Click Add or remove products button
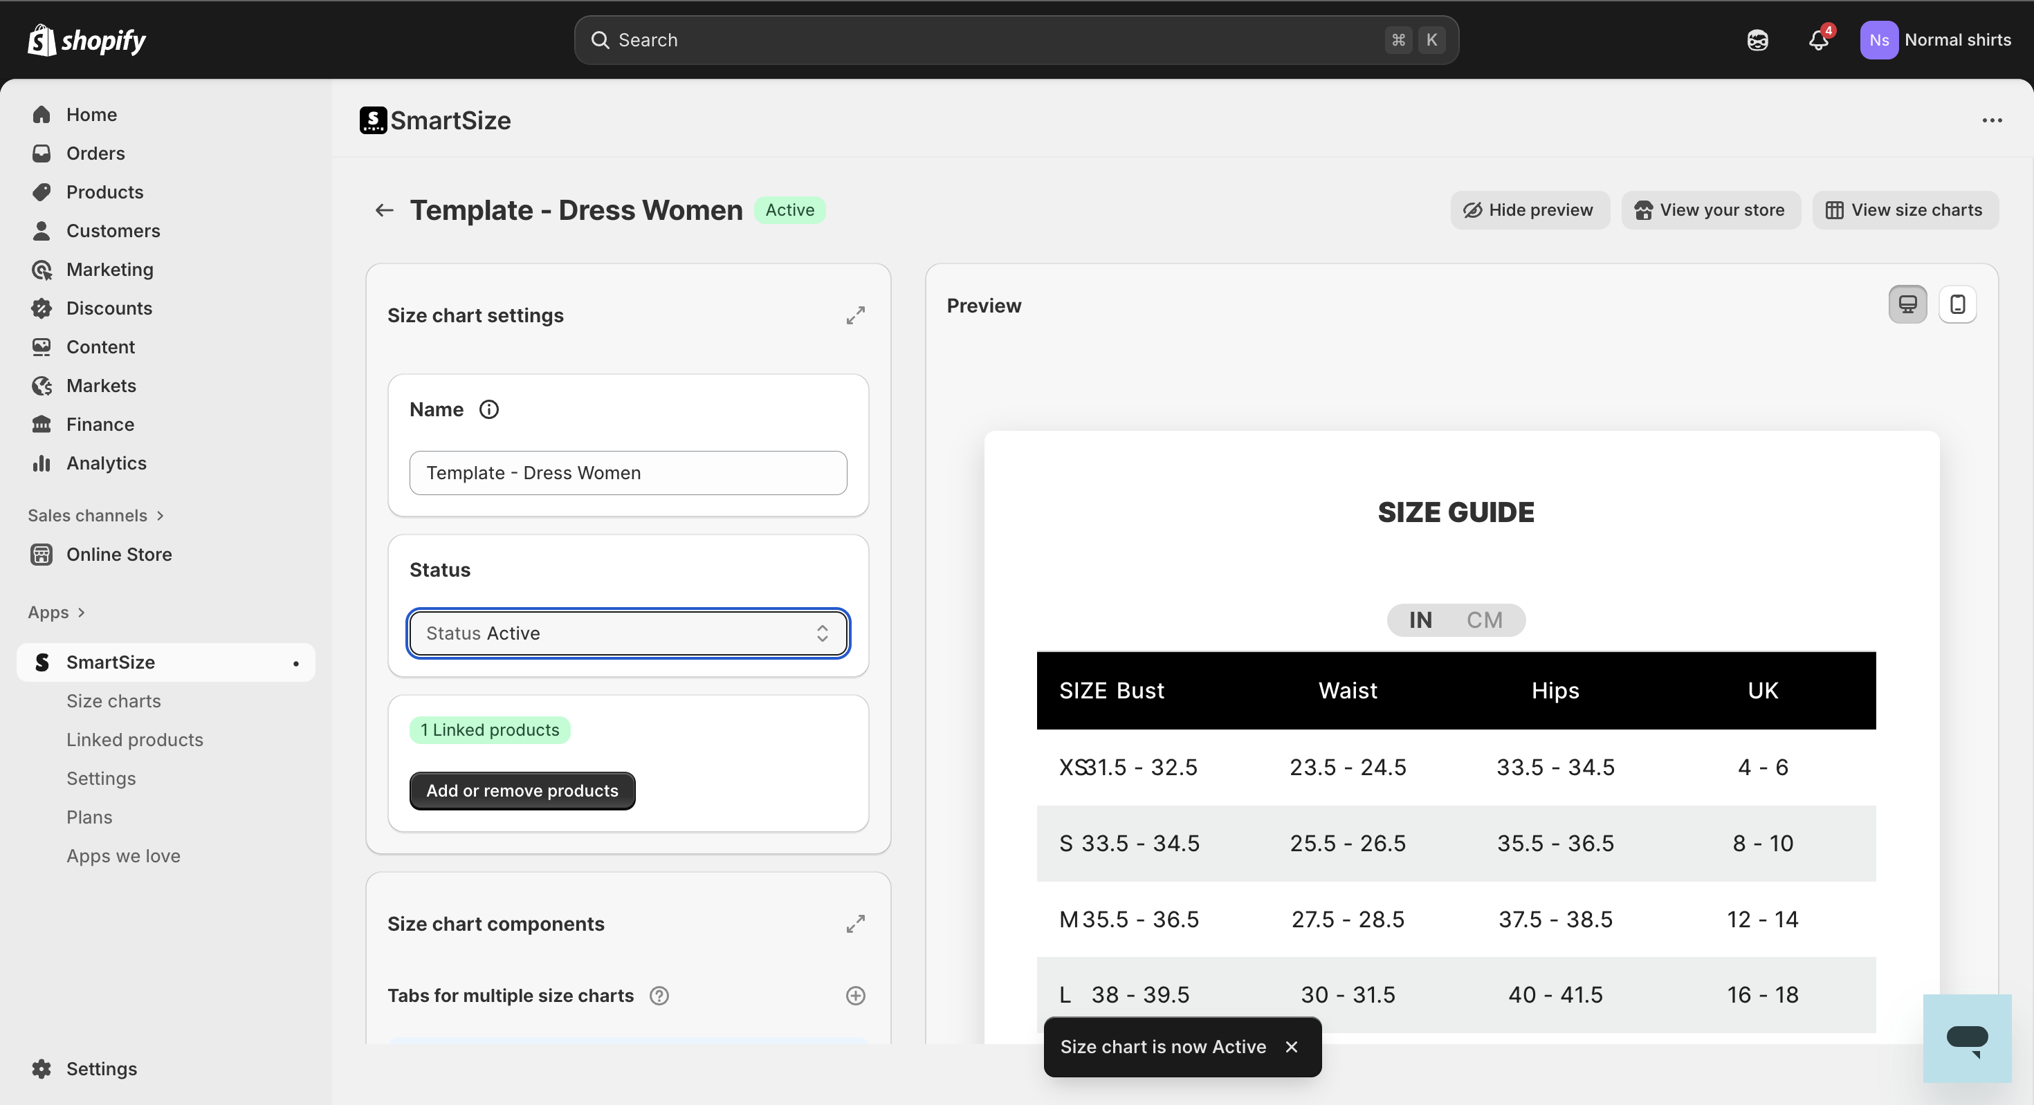Viewport: 2034px width, 1105px height. [522, 791]
